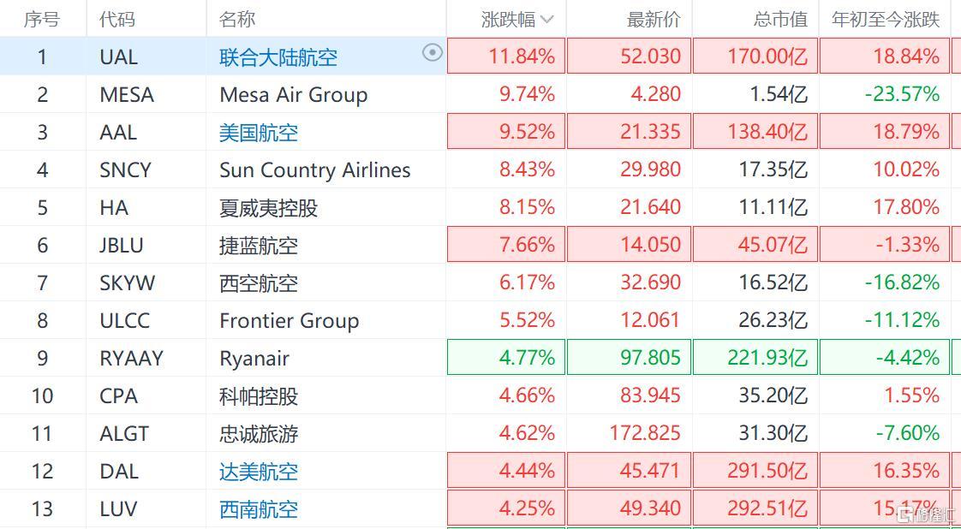Sort by 总市值 column header
Screen dimensions: 961x529
click(779, 19)
